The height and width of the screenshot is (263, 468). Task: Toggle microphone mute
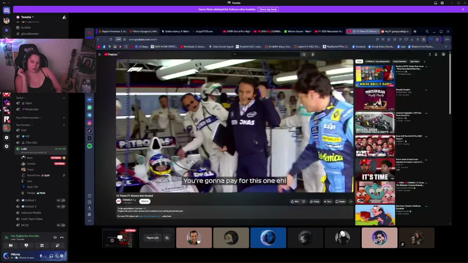pos(41,256)
